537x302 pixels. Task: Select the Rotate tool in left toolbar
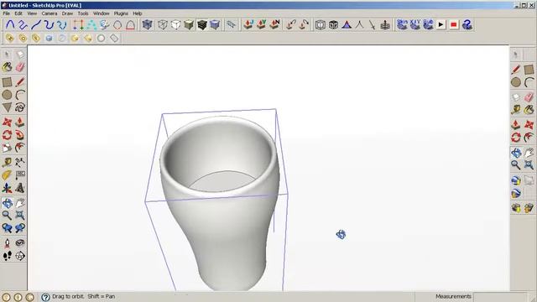coord(7,135)
